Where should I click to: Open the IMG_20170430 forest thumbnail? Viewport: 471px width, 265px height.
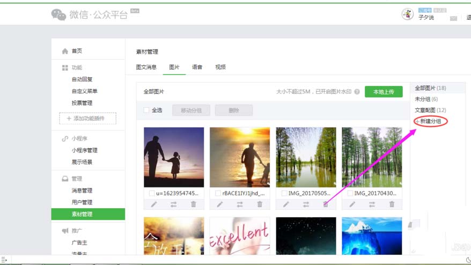pos(372,157)
